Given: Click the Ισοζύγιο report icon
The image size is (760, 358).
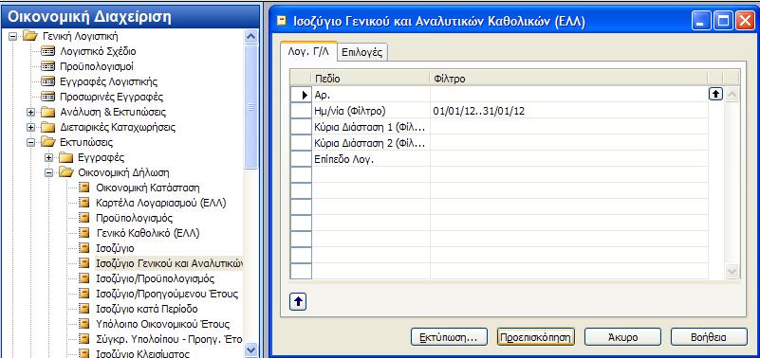Looking at the screenshot, I should click(x=84, y=248).
